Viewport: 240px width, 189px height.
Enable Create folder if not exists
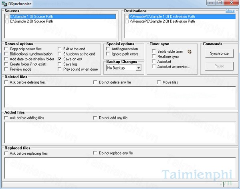[6, 64]
